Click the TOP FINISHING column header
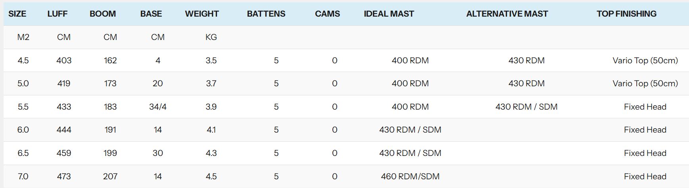Image resolution: width=689 pixels, height=188 pixels. point(626,14)
